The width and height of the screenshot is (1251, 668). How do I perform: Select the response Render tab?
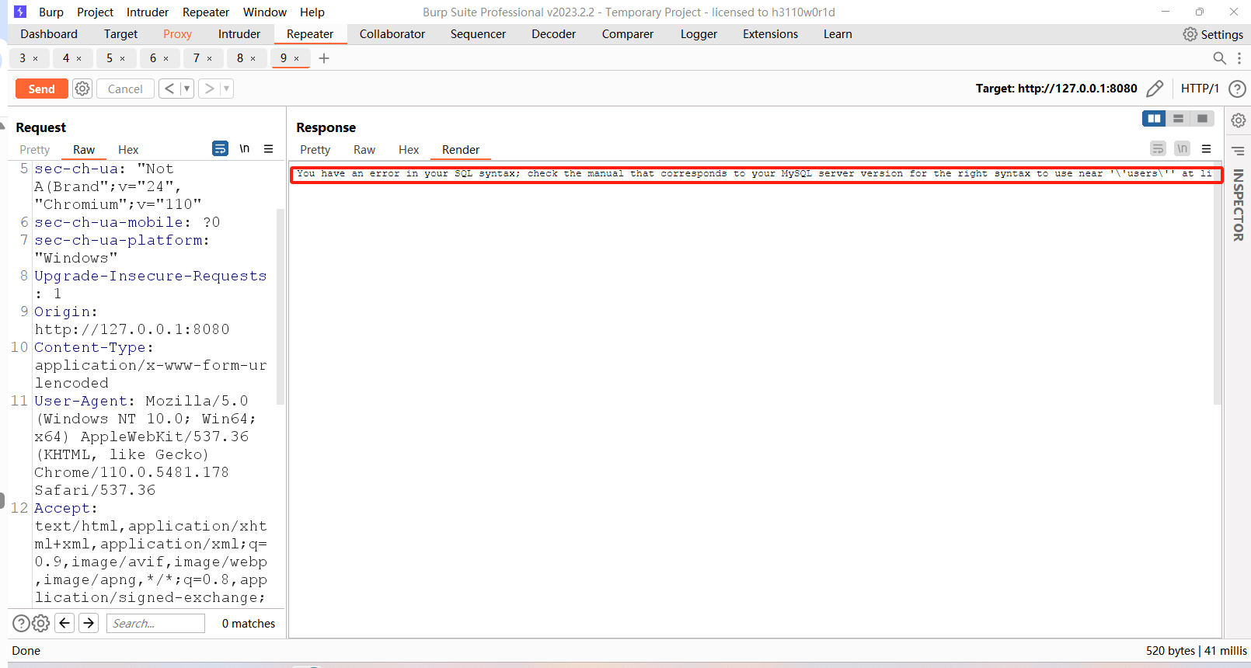461,150
